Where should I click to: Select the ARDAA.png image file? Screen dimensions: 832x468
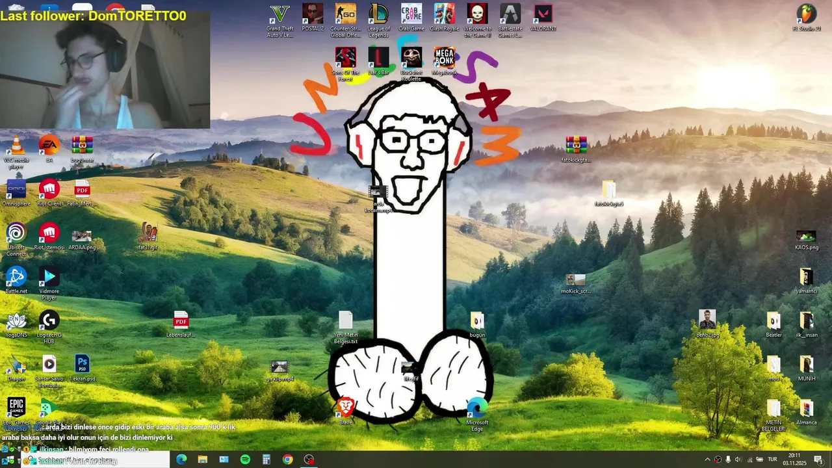[x=82, y=237]
